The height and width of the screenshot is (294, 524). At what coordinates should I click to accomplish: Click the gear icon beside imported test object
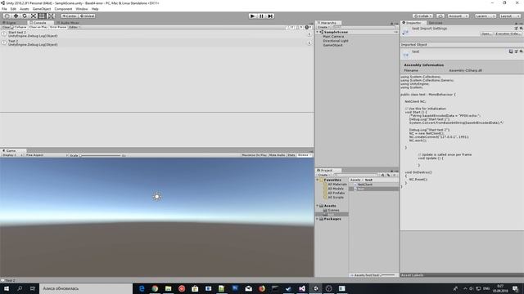(521, 51)
